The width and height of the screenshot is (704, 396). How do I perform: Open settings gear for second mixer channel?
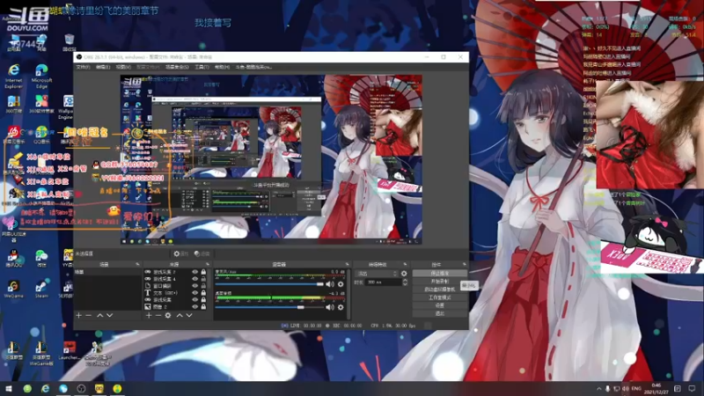(x=341, y=307)
